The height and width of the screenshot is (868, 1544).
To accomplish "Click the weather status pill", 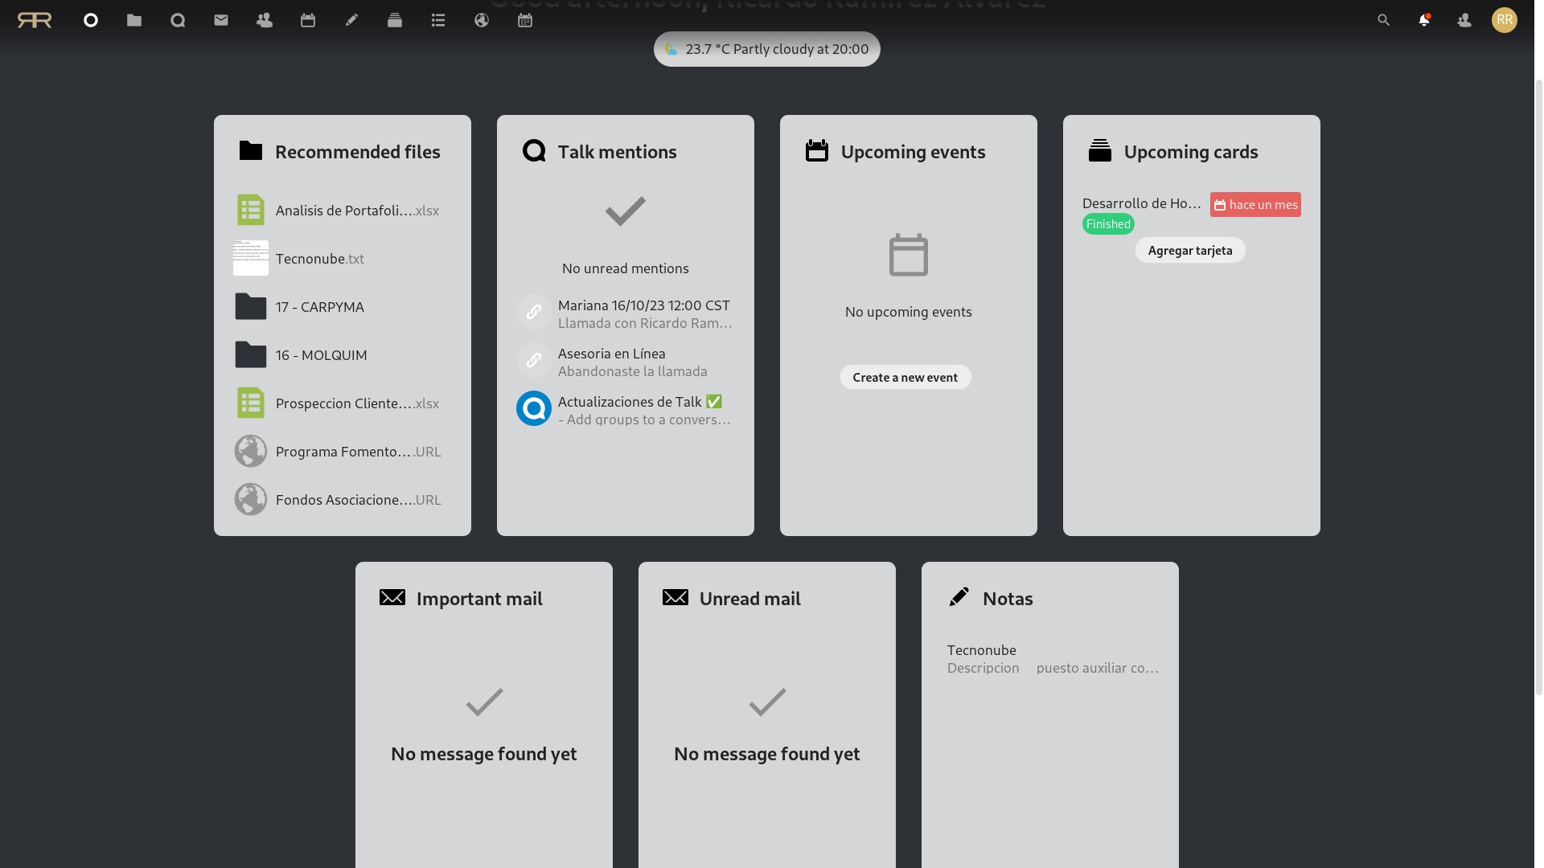I will (766, 50).
